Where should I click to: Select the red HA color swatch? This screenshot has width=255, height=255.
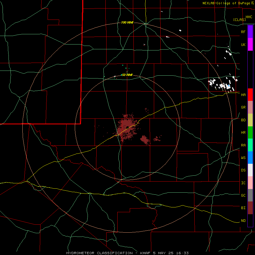coord(250,95)
